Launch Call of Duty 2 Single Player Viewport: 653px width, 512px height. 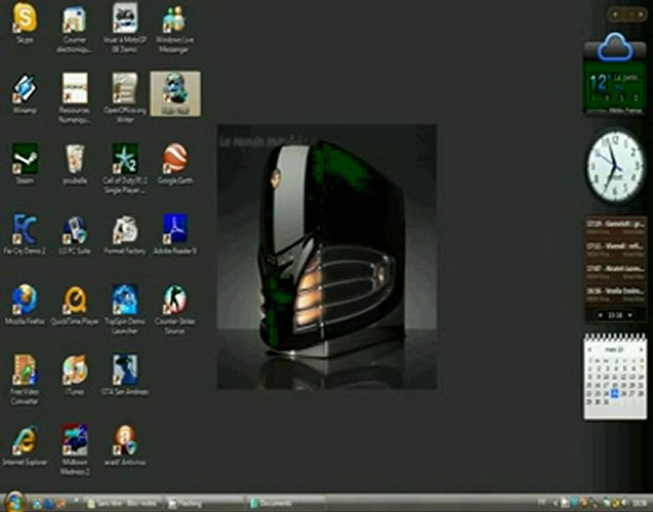[x=124, y=169]
